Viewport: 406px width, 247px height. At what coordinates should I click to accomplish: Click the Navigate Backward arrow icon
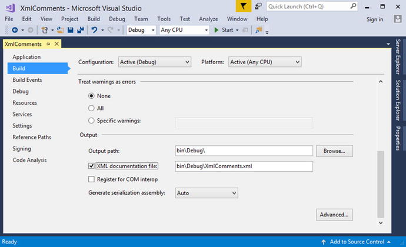pos(15,30)
